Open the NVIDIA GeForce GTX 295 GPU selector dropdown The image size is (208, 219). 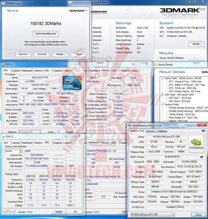(153, 214)
